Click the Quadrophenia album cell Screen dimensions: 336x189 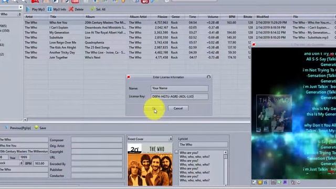click(x=94, y=43)
